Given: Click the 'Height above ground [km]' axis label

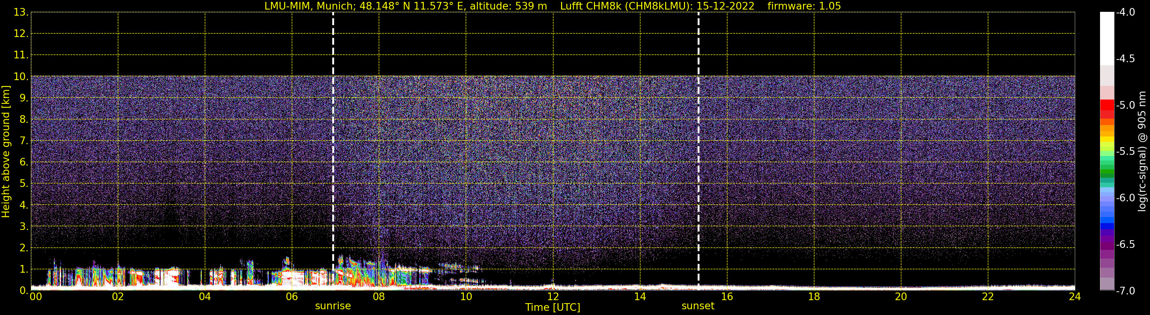Looking at the screenshot, I should click(6, 152).
